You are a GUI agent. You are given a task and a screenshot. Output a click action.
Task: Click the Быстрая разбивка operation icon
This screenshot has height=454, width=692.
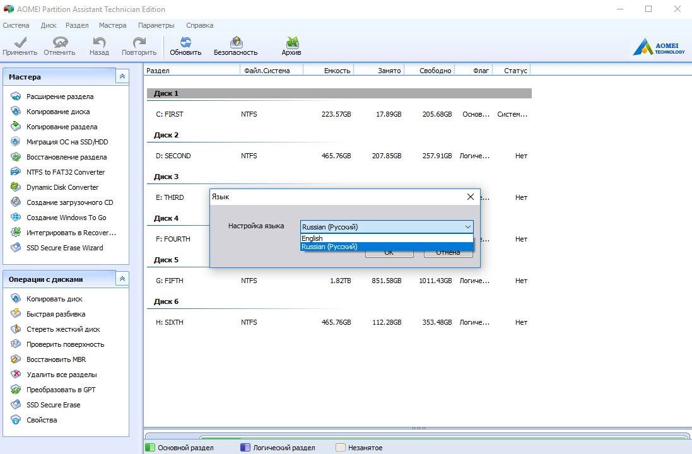click(16, 313)
